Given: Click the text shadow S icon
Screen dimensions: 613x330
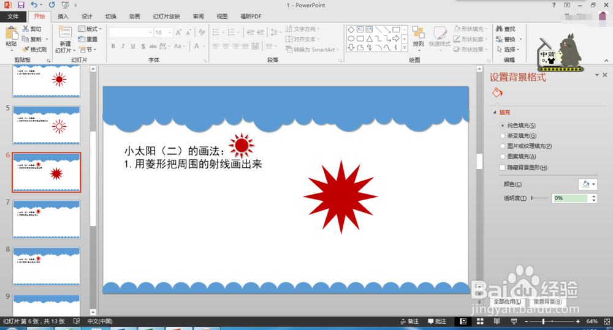Looking at the screenshot, I should coord(143,46).
